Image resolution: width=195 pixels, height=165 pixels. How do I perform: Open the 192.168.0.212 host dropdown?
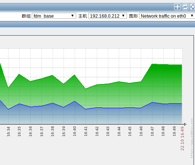coord(108,16)
